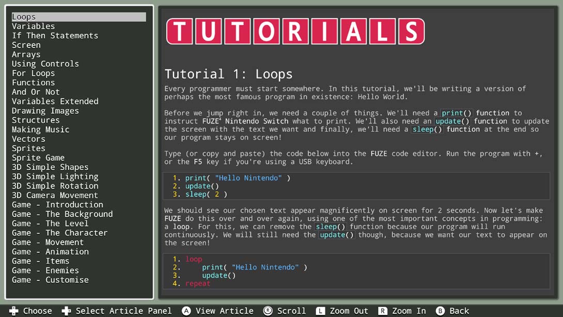Click the indented print line in loop block

tap(255, 267)
